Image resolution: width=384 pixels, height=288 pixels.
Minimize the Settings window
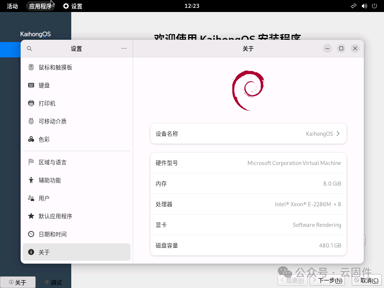tap(327, 48)
